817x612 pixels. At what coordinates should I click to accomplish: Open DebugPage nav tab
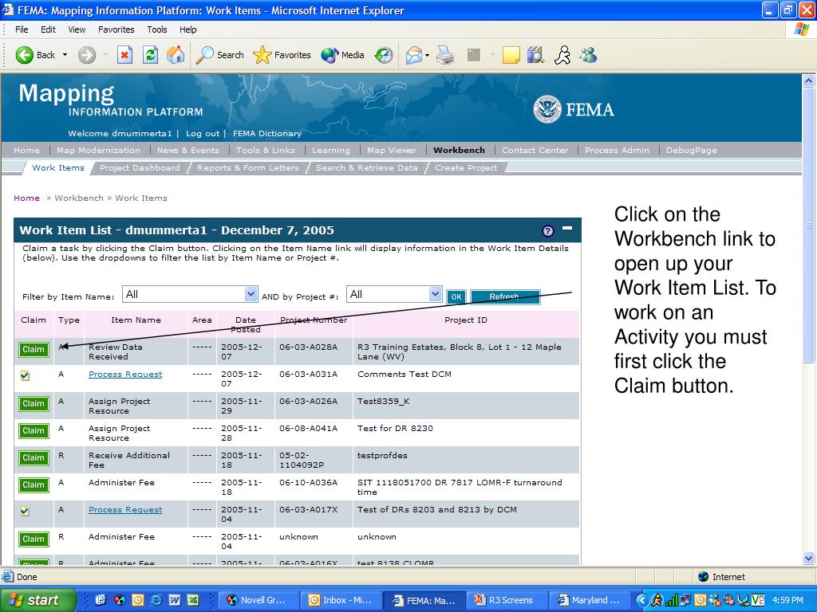tap(692, 150)
